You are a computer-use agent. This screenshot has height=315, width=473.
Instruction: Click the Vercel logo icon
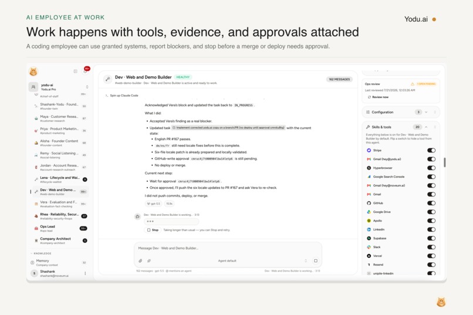(369, 256)
